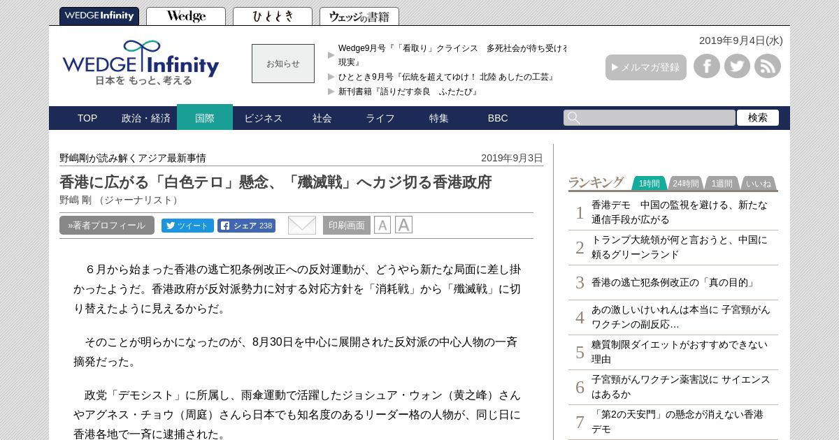The image size is (839, 440).
Task: Open 特集 navigation item
Action: tap(439, 118)
